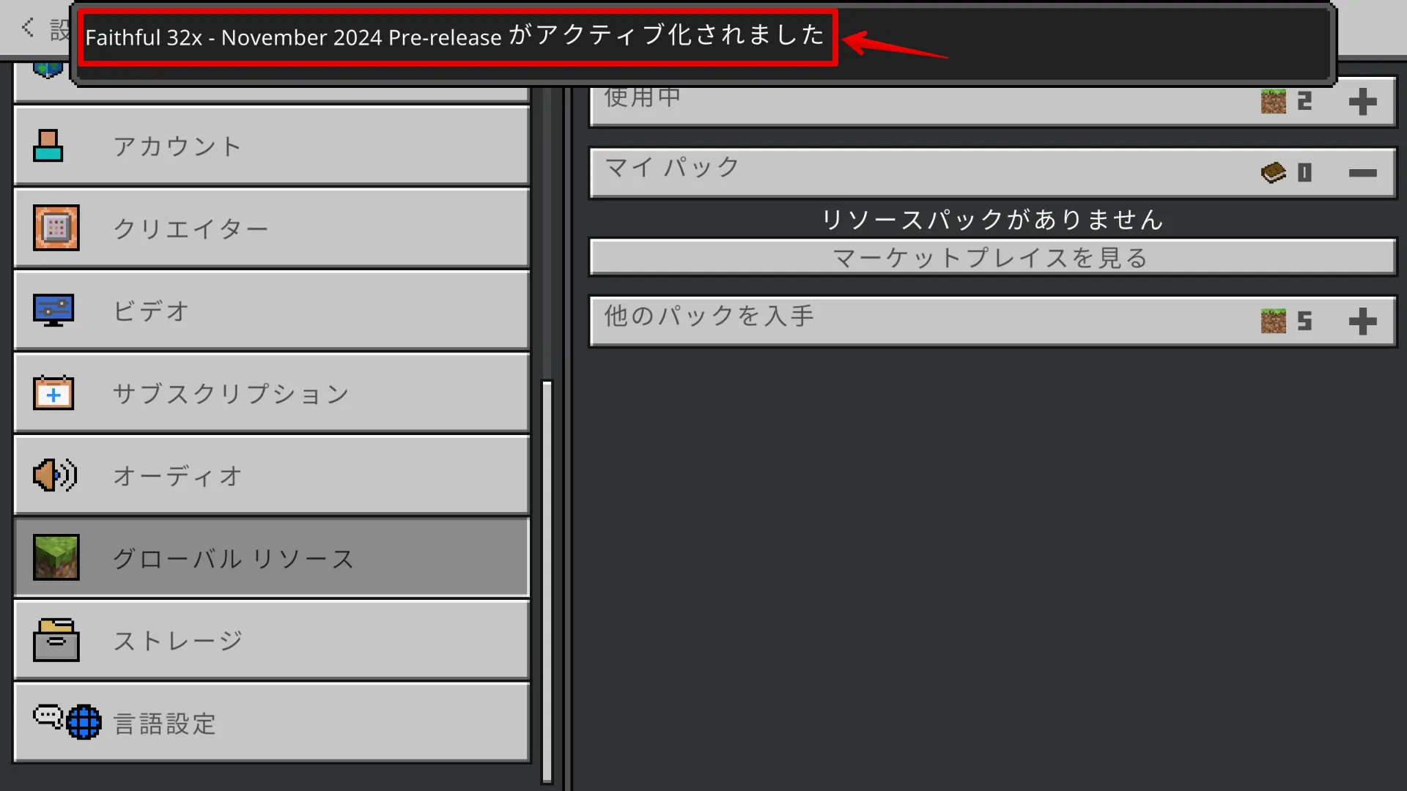
Task: Click the — minus button next to マイ パック
Action: (1362, 172)
